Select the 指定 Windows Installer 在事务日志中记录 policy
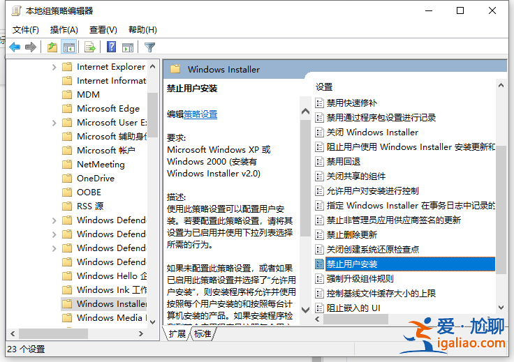The height and width of the screenshot is (362, 514). pos(411,206)
